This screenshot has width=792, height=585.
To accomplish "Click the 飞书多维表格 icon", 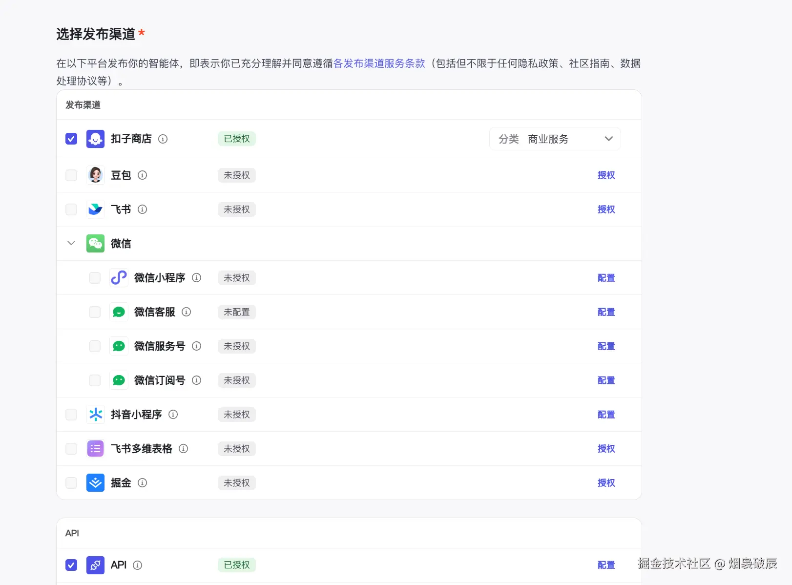I will coord(95,448).
